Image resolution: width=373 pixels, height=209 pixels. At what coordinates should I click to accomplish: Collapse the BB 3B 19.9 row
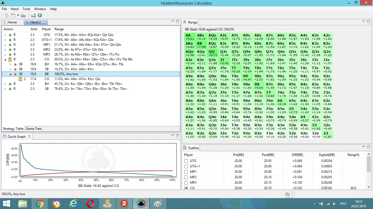[11, 74]
